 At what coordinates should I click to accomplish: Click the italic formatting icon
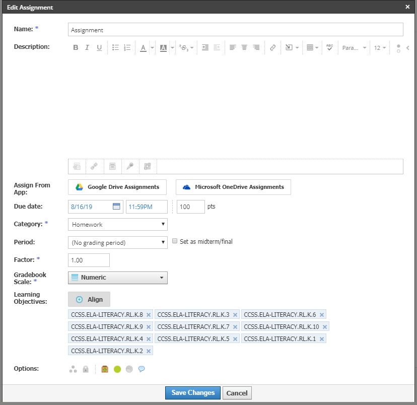point(87,48)
